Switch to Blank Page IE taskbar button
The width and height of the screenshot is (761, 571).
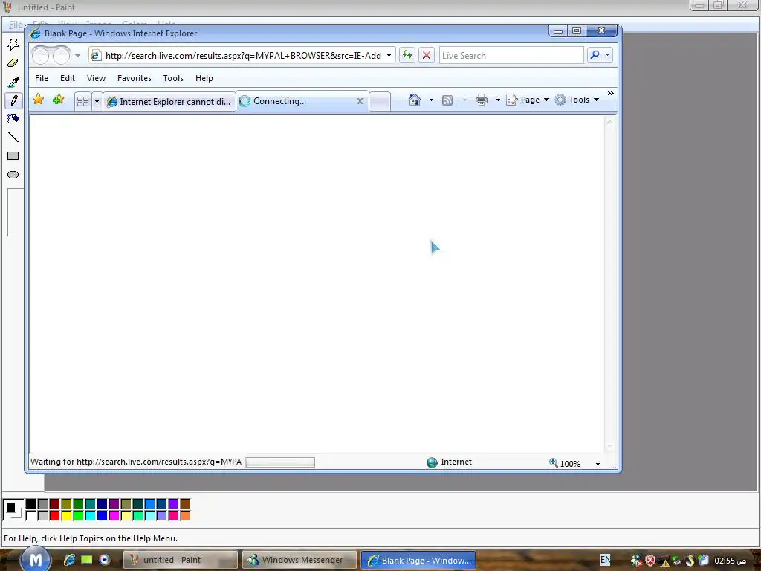(x=418, y=560)
